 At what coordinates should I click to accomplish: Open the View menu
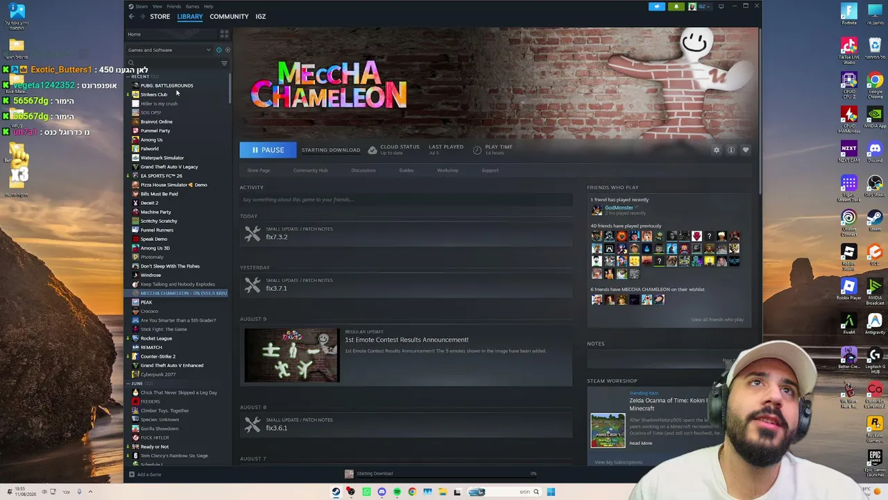pos(157,6)
